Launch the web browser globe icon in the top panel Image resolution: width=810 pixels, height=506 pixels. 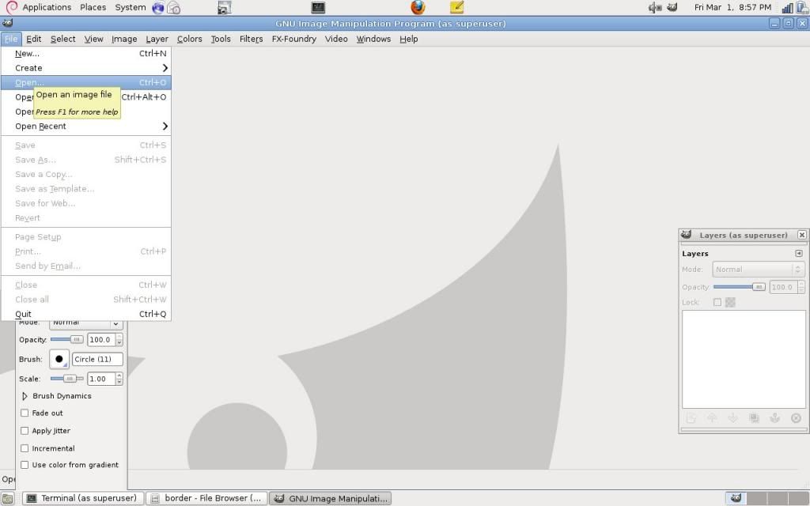tap(157, 8)
